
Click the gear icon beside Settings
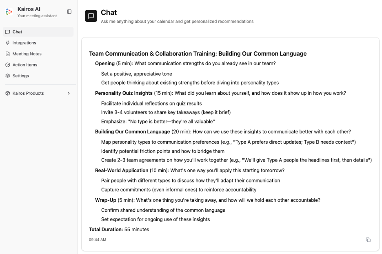(x=8, y=76)
